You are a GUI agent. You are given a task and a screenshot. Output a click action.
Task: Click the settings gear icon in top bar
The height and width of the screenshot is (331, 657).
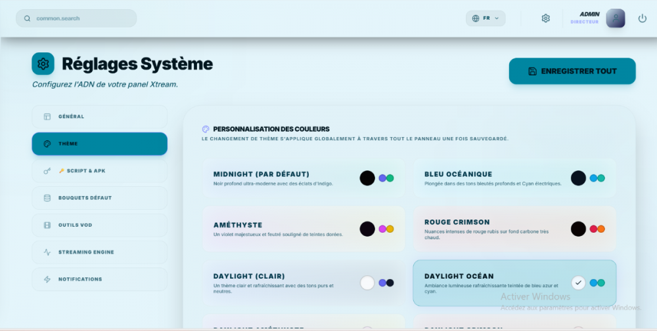click(x=545, y=18)
